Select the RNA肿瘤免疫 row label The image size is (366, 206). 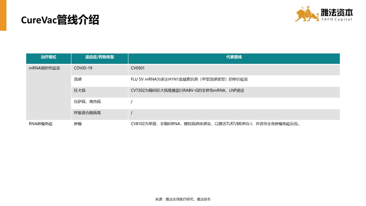[x=40, y=124]
